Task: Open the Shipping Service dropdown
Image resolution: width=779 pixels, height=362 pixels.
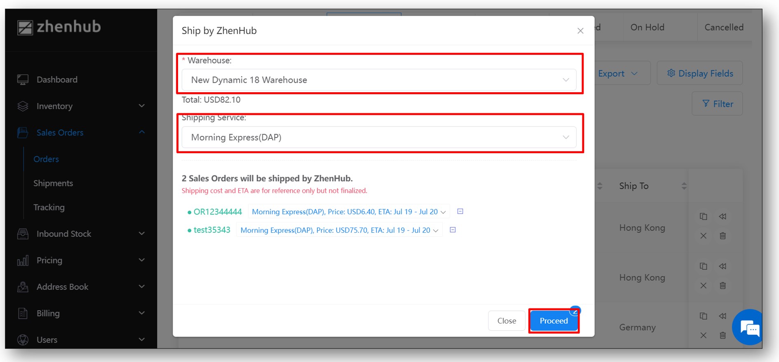Action: pos(379,137)
